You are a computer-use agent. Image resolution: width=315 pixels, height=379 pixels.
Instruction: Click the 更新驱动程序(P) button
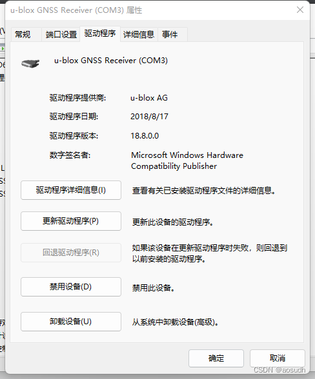(x=71, y=221)
